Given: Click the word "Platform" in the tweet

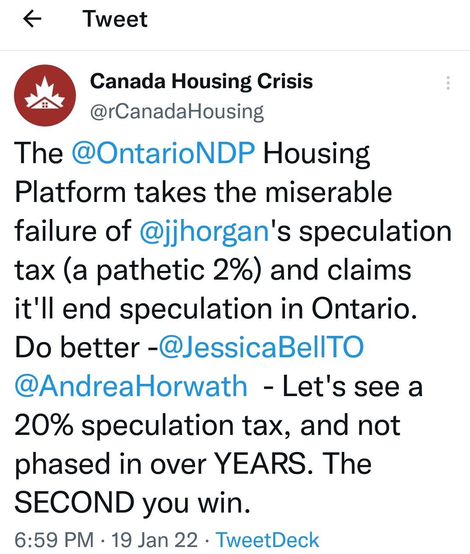Looking at the screenshot, I should click(70, 192).
